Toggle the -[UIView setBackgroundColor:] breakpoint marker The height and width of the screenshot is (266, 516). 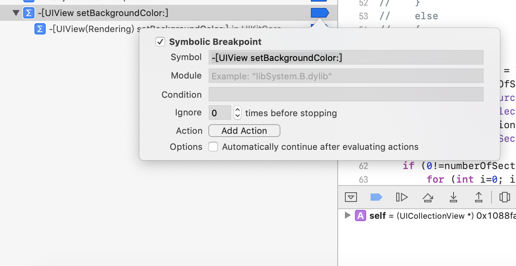pyautogui.click(x=320, y=12)
